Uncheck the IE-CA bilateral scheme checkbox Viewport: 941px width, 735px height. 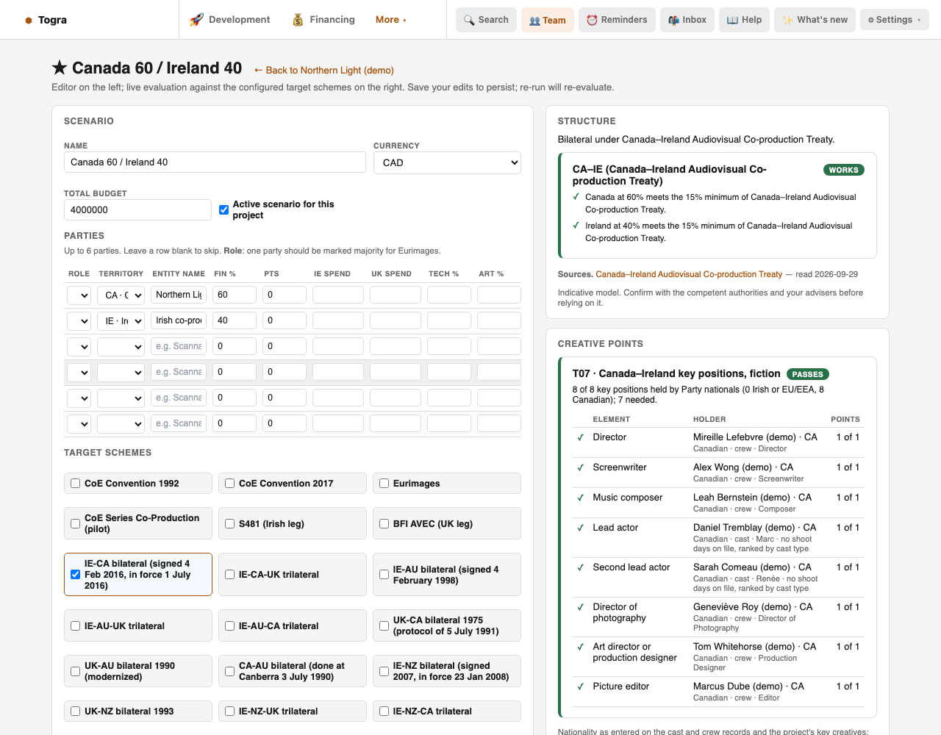(75, 575)
